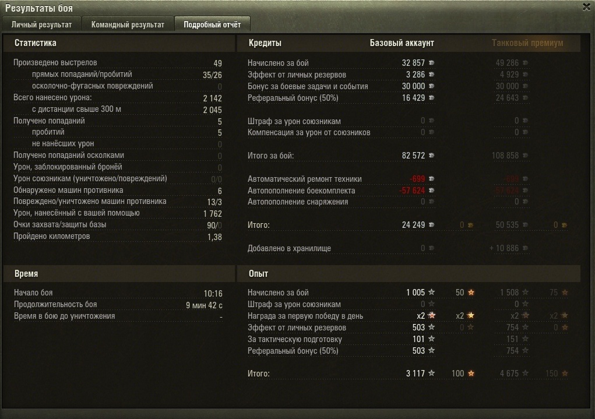Click the Обнаружено машин противника row
The height and width of the screenshot is (419, 595).
pyautogui.click(x=118, y=190)
